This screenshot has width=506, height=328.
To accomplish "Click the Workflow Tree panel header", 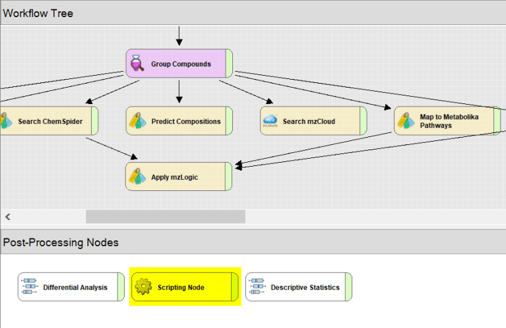I will click(x=253, y=13).
